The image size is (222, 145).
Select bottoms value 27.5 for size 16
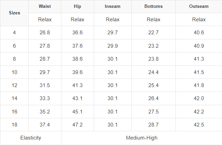point(153,112)
